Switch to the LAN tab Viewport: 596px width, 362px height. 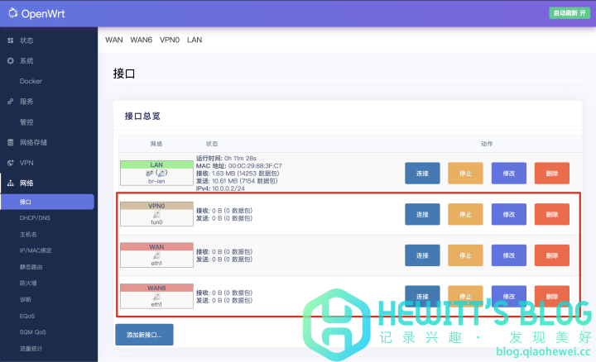[x=195, y=40]
